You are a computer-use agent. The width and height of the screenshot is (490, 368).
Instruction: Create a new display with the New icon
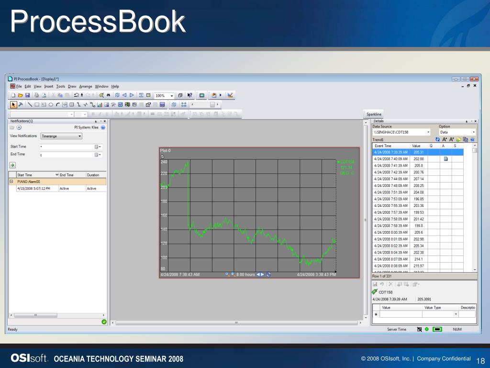click(x=13, y=95)
